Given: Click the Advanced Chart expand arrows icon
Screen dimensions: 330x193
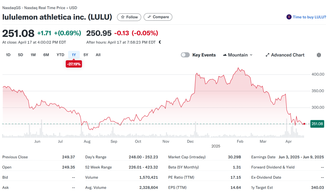Looking at the screenshot, I should pyautogui.click(x=267, y=55).
